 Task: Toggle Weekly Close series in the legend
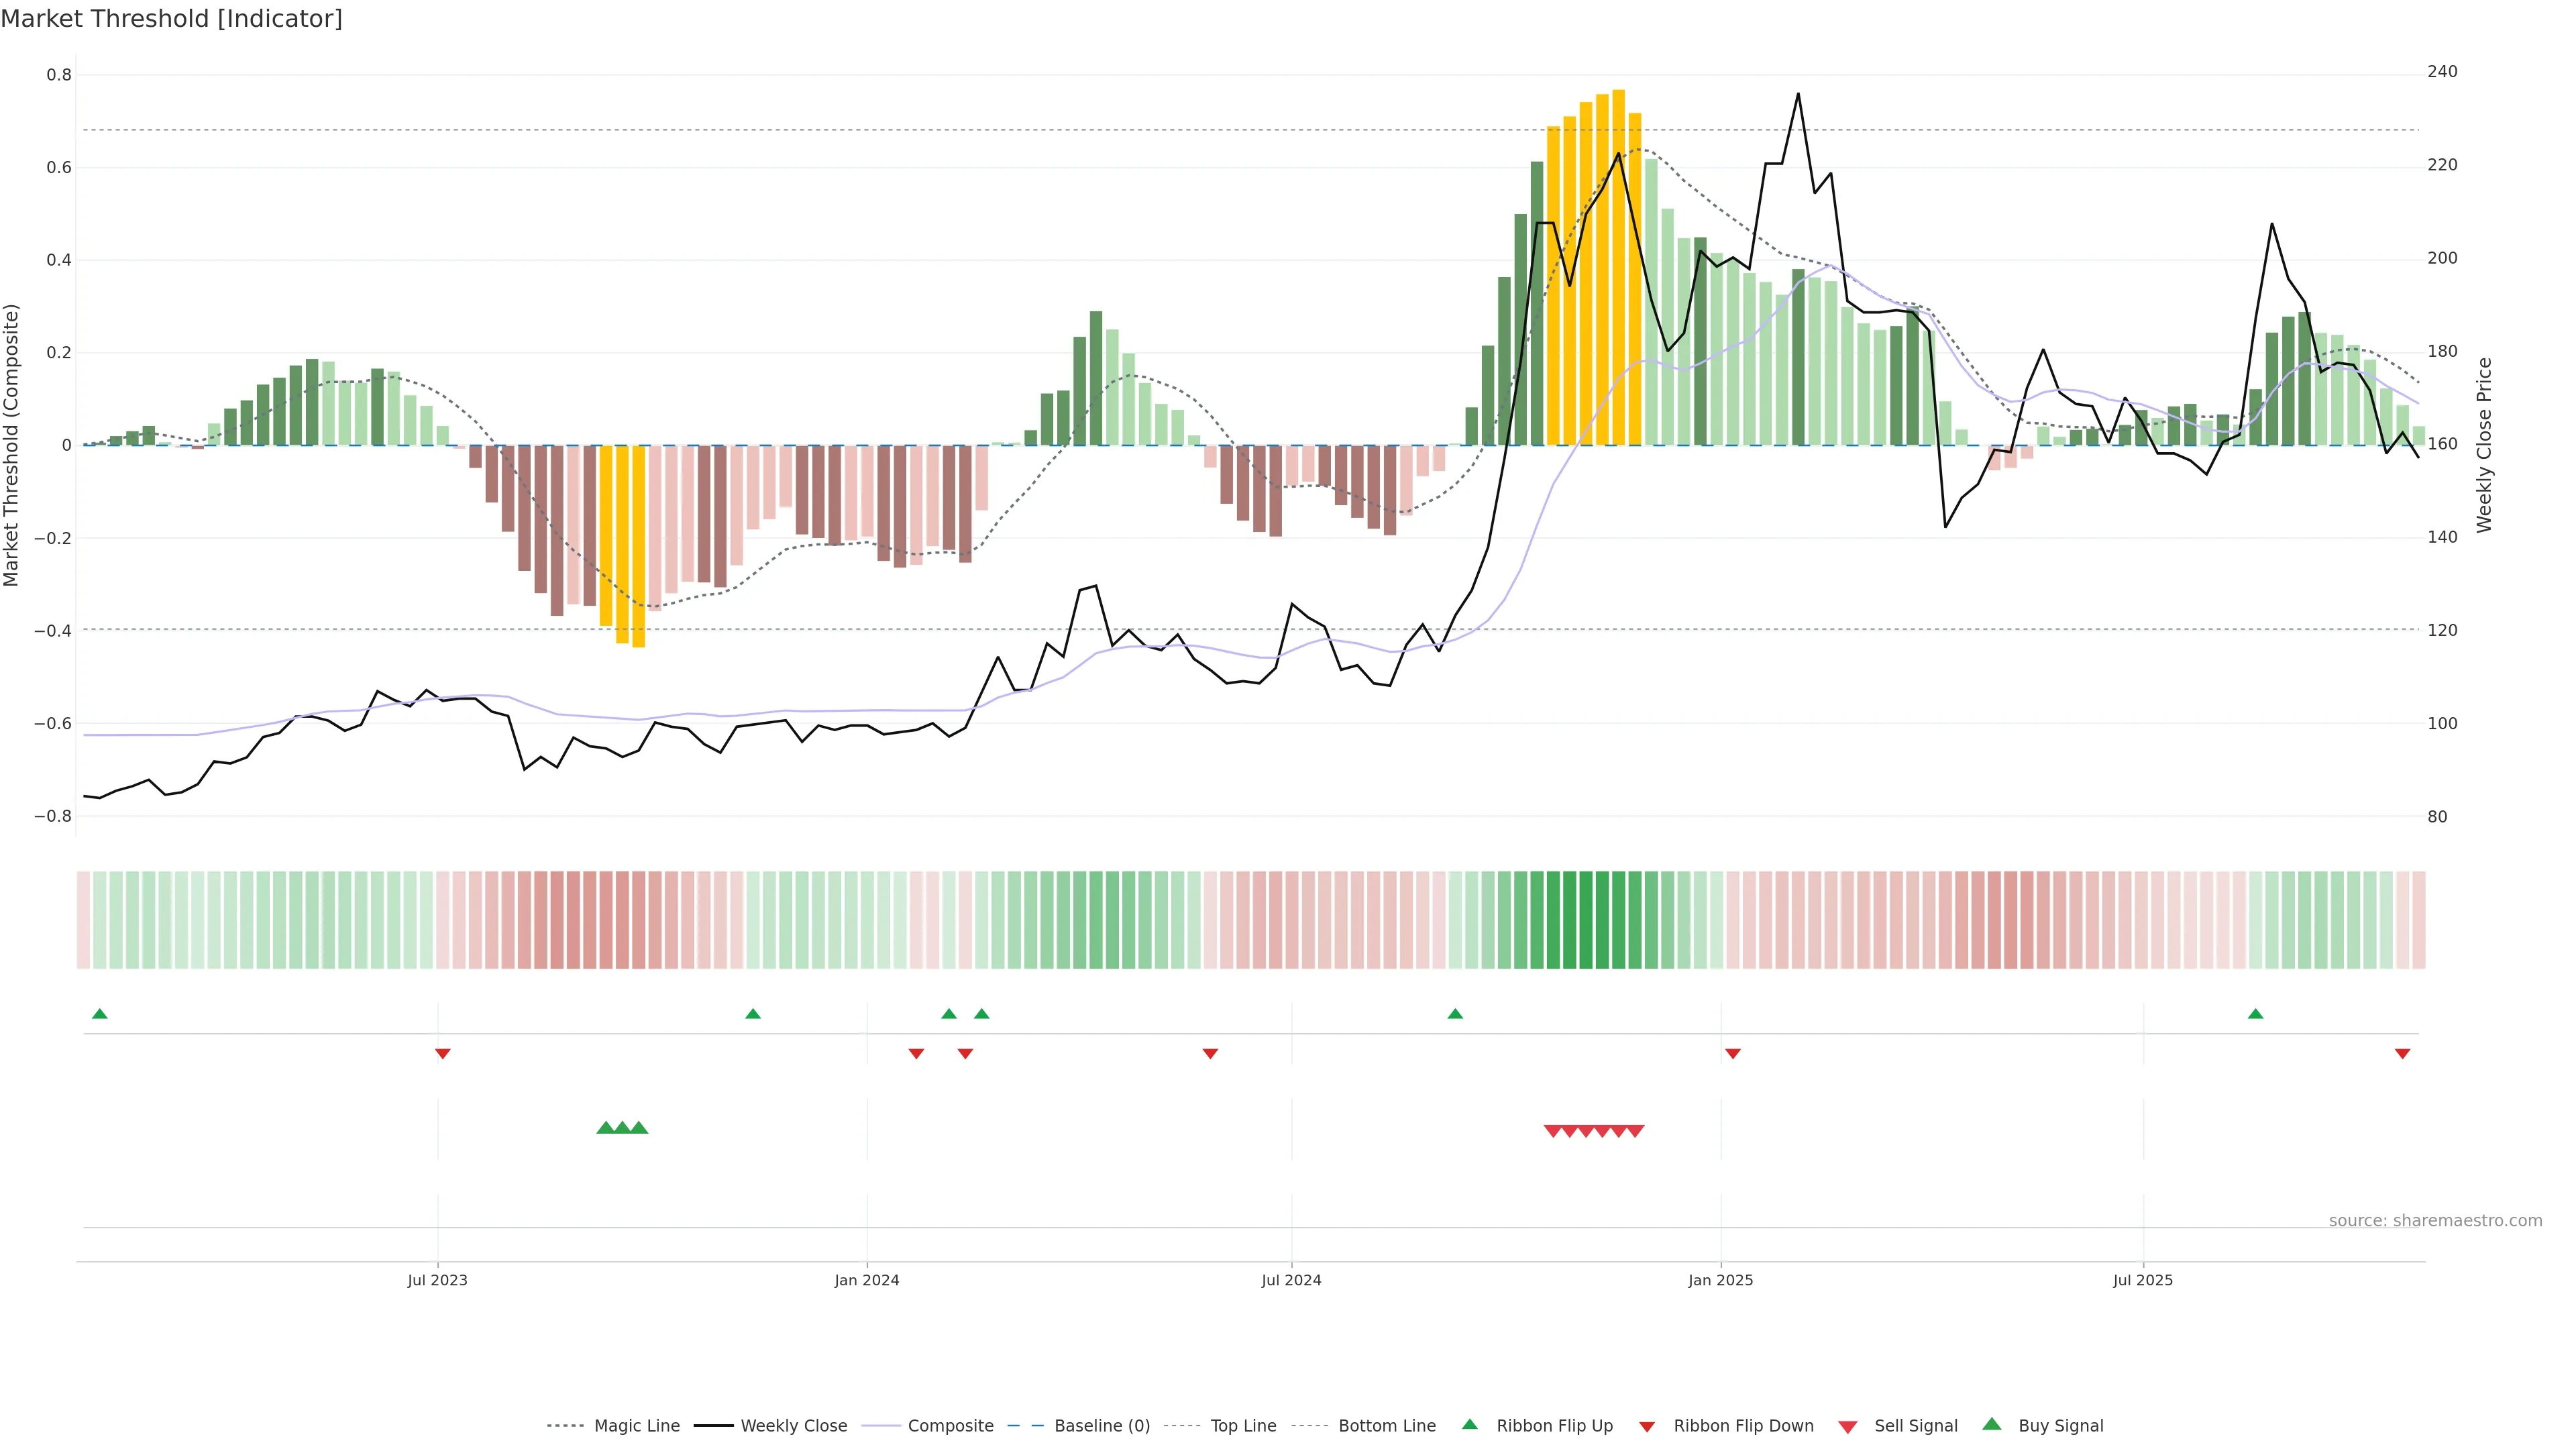(x=793, y=1426)
